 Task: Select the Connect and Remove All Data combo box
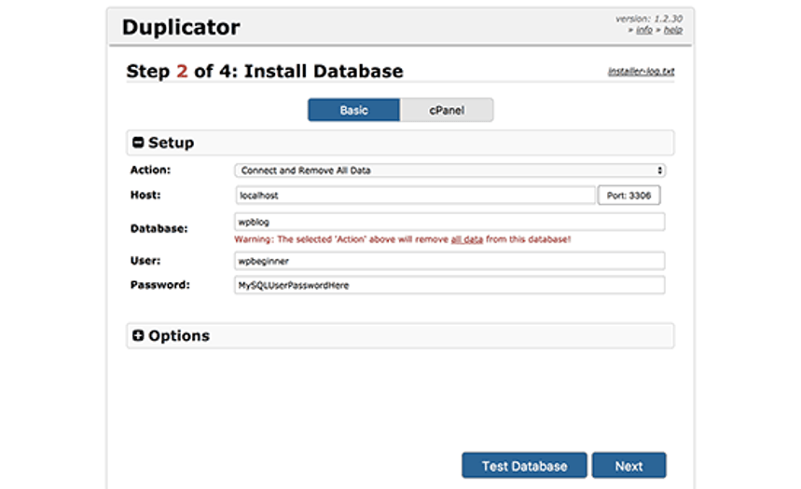(x=449, y=170)
